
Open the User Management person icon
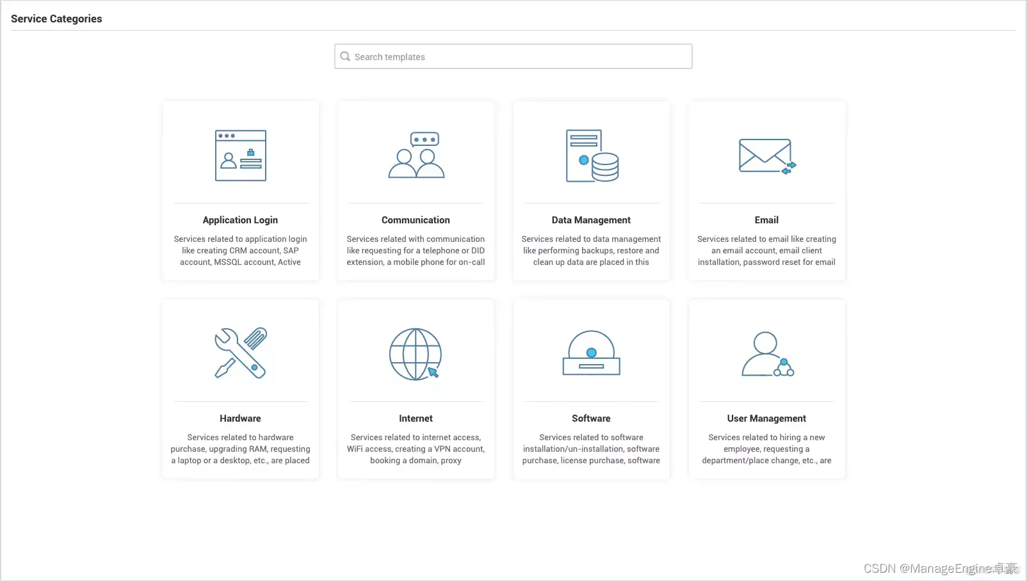click(x=767, y=354)
